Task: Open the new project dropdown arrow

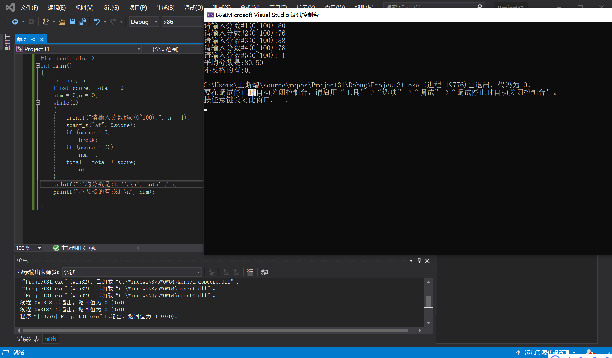Action: (54, 22)
